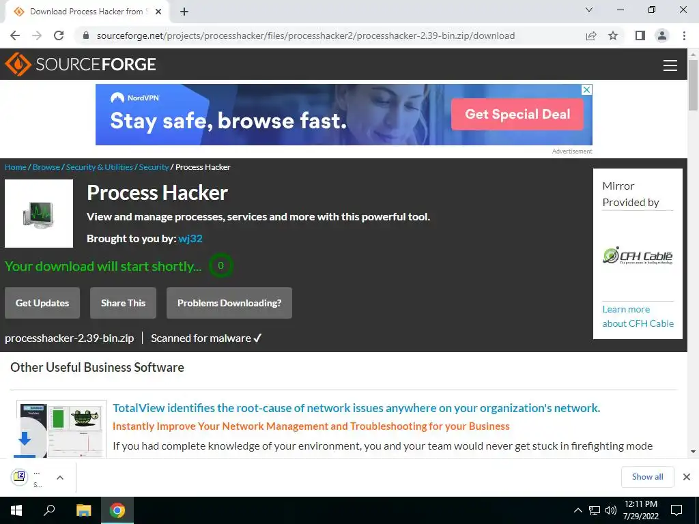Image resolution: width=699 pixels, height=524 pixels.
Task: Toggle the browser side panel icon
Action: (640, 35)
